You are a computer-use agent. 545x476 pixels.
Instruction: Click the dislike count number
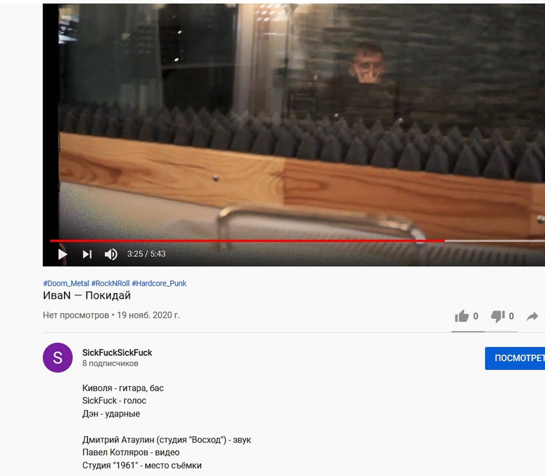pyautogui.click(x=511, y=316)
